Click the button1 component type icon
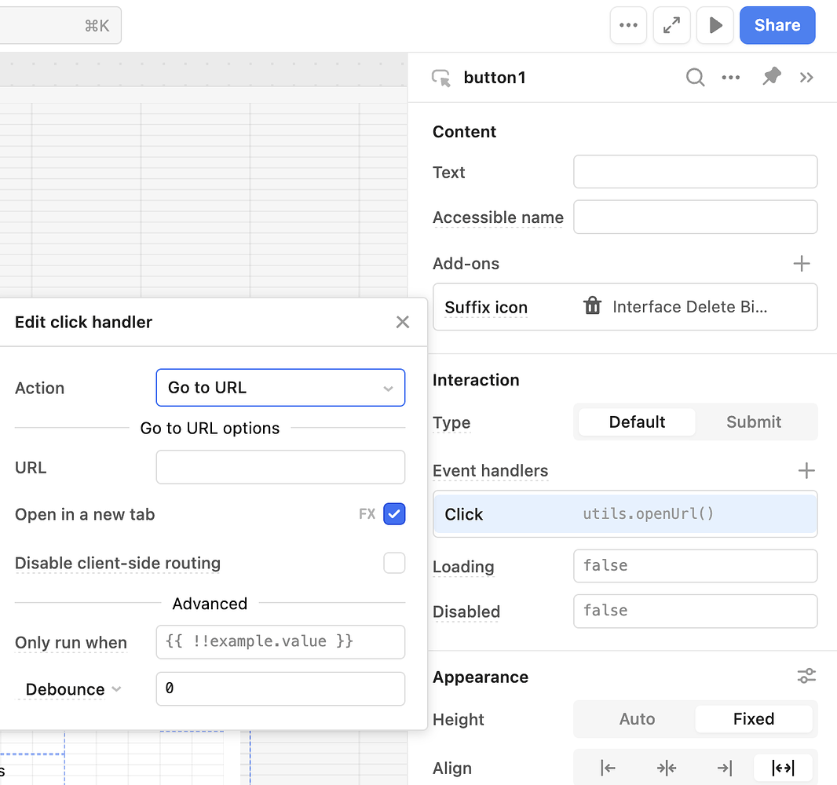The width and height of the screenshot is (837, 785). click(441, 78)
